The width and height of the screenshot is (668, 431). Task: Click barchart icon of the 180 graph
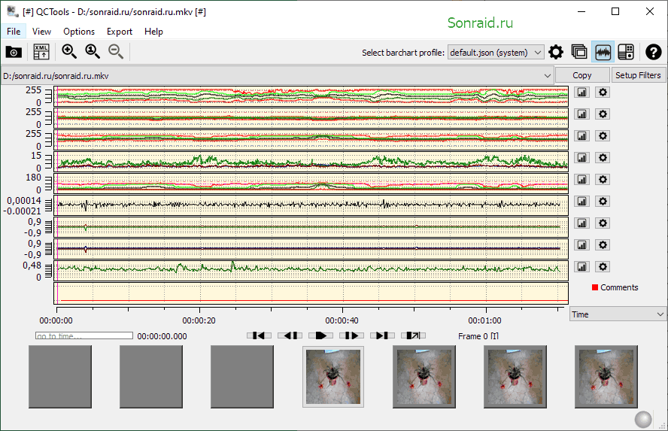coord(581,179)
